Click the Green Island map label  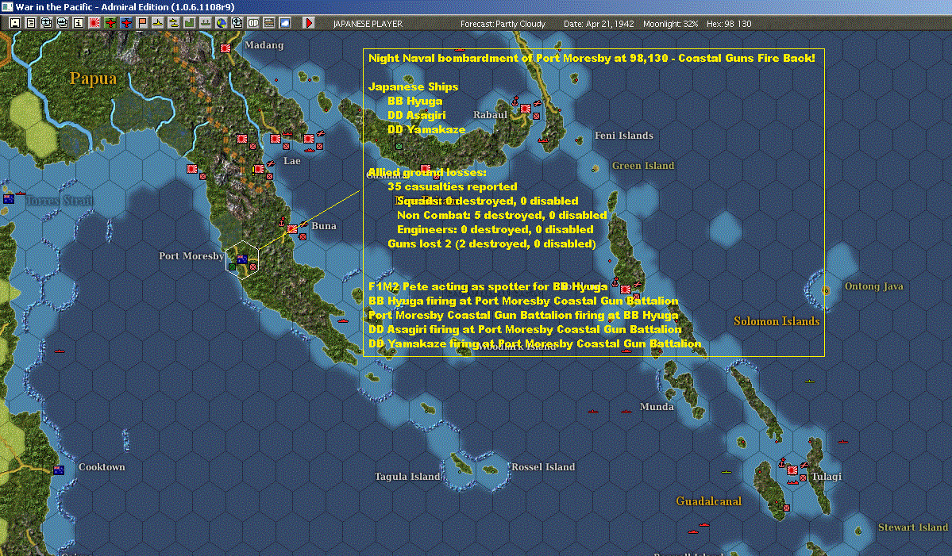(x=643, y=166)
